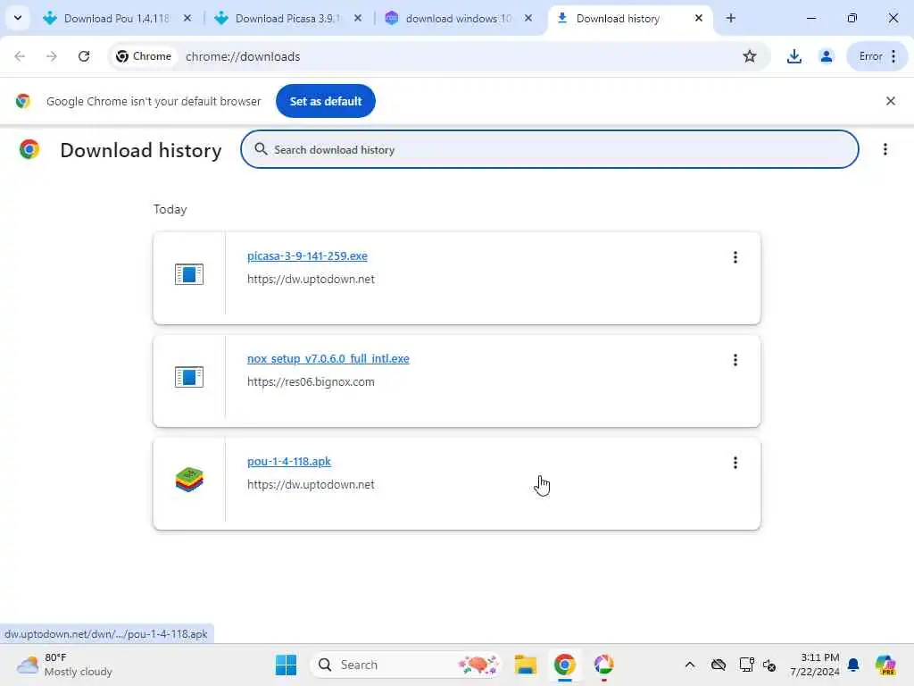914x686 pixels.
Task: Show hidden system tray icons
Action: click(x=690, y=665)
